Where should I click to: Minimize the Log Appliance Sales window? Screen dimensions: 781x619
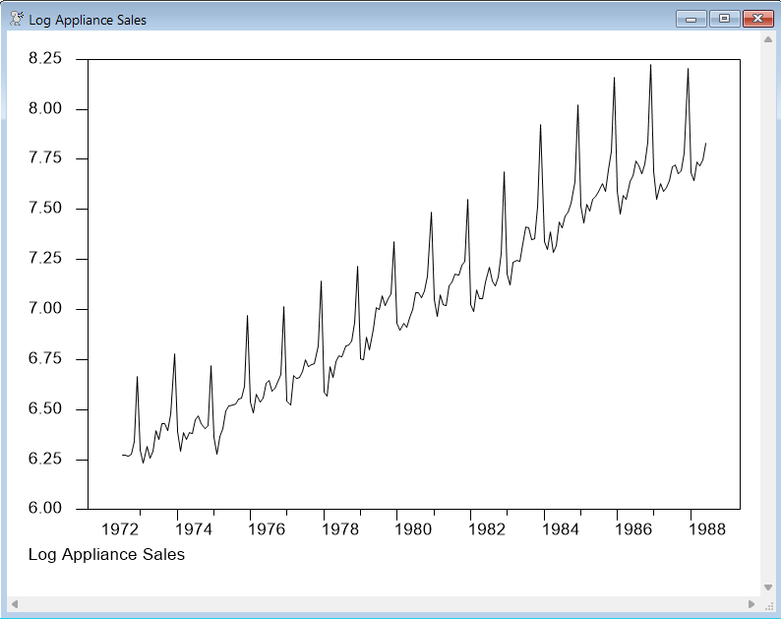[x=691, y=19]
